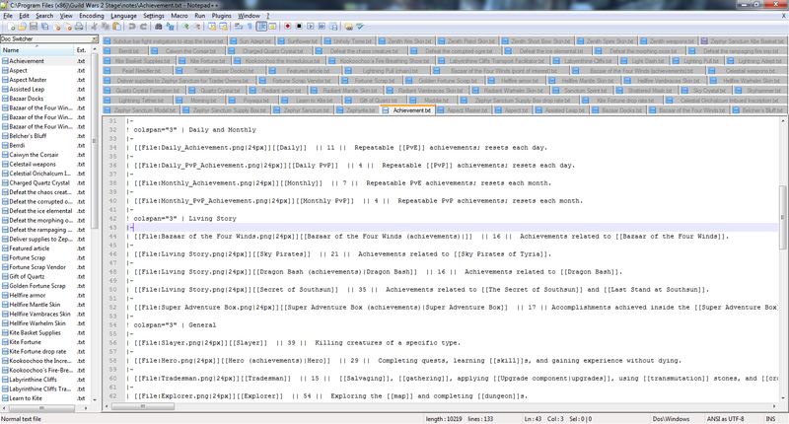The image size is (789, 424).
Task: Click the Redo arrow icon
Action: [x=143, y=27]
